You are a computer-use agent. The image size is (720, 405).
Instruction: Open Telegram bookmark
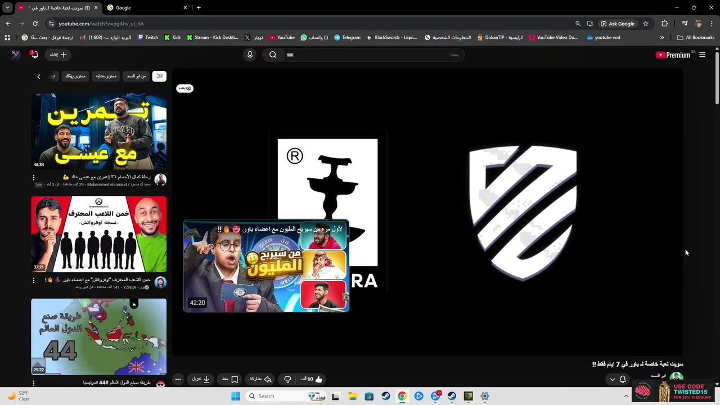pyautogui.click(x=347, y=38)
